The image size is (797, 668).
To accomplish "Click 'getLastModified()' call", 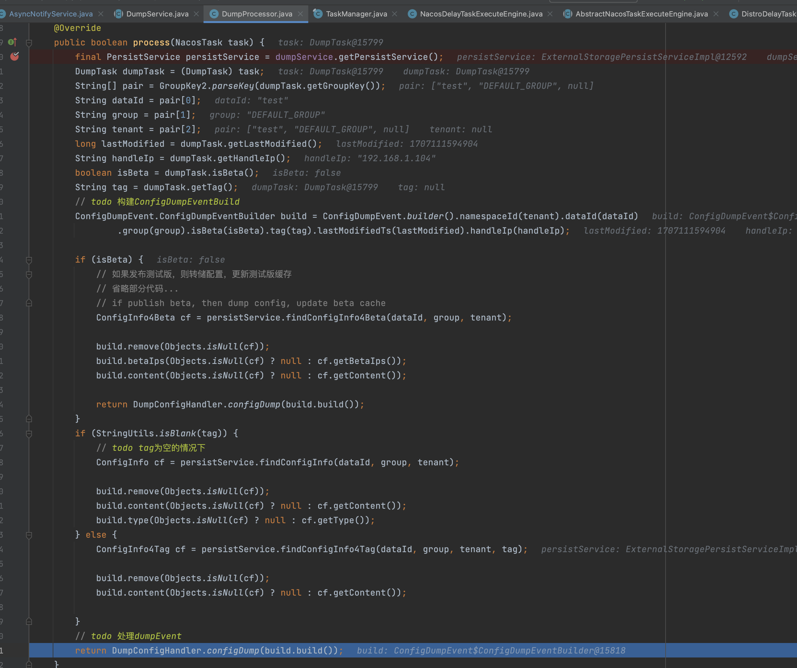I will 272,144.
